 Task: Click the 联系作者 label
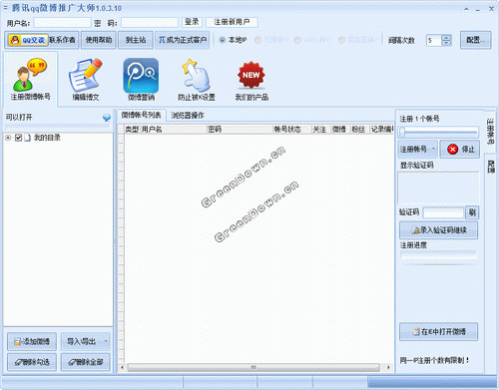click(x=63, y=40)
